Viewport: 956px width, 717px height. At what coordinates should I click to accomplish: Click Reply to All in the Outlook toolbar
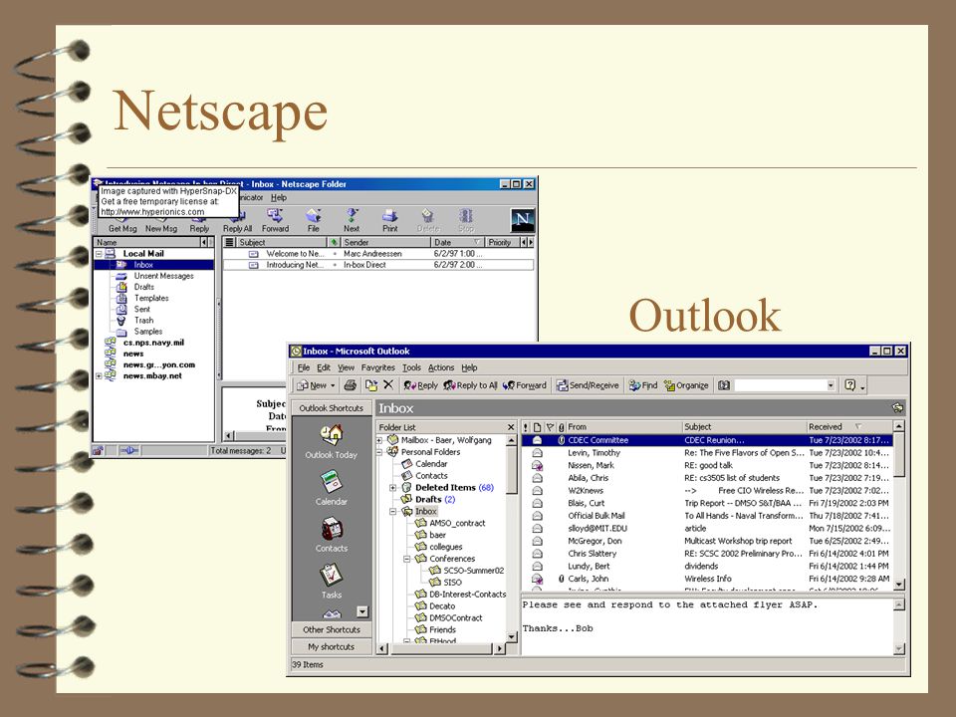pos(470,385)
